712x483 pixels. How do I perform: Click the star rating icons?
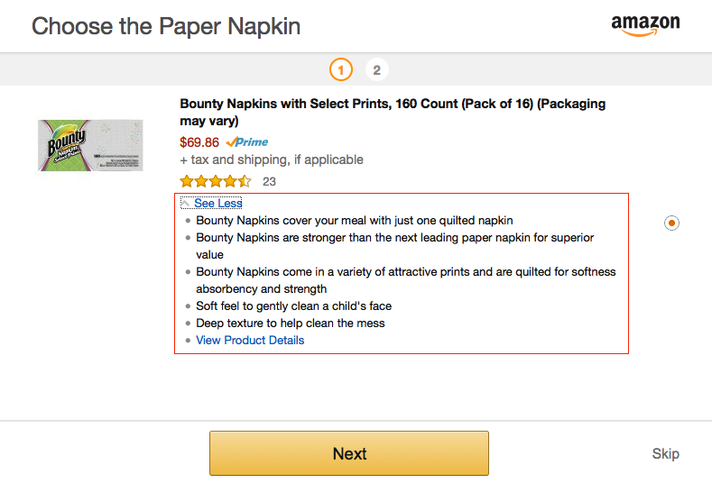pyautogui.click(x=216, y=181)
